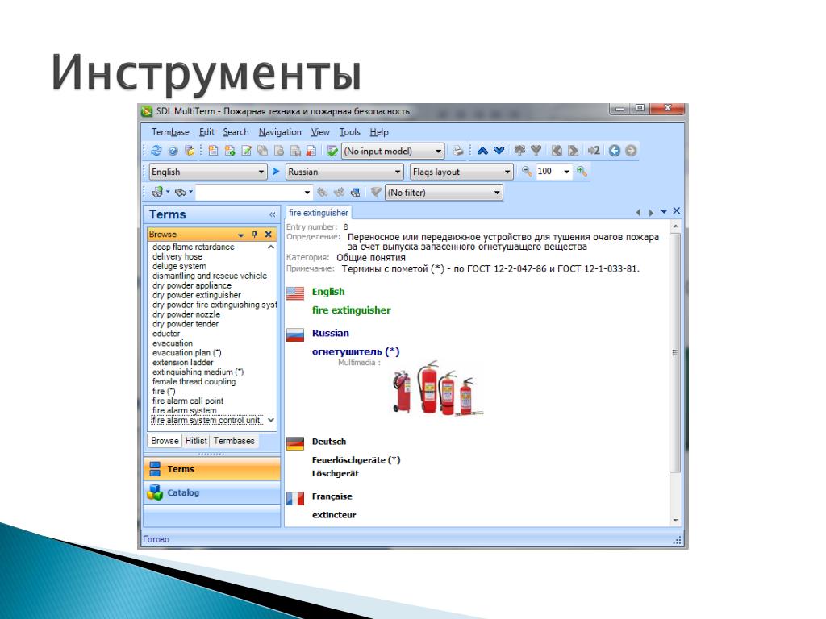The image size is (826, 619).
Task: Select 'female thread coupling' in the list
Action: coord(194,381)
